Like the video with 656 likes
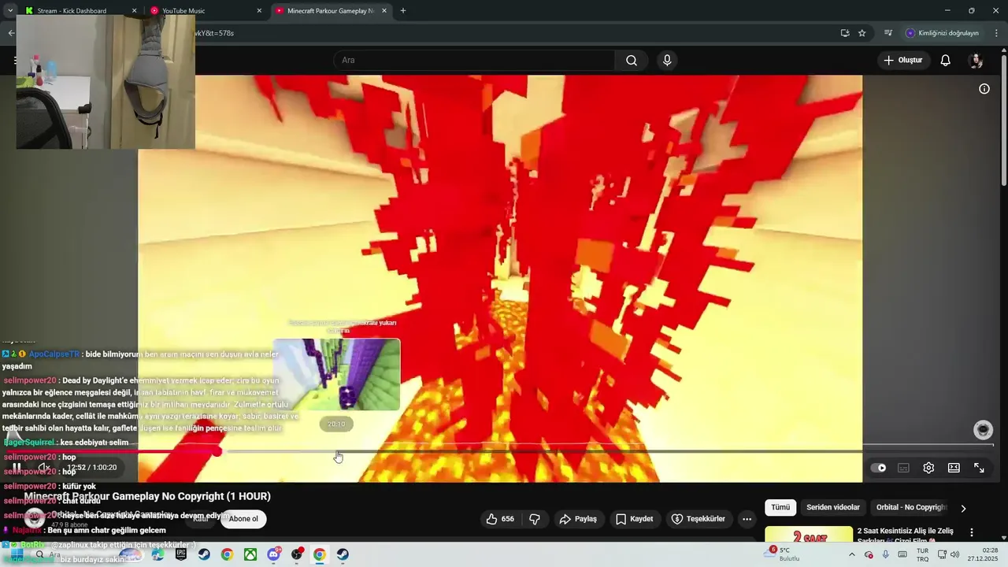The width and height of the screenshot is (1008, 567). click(x=500, y=519)
